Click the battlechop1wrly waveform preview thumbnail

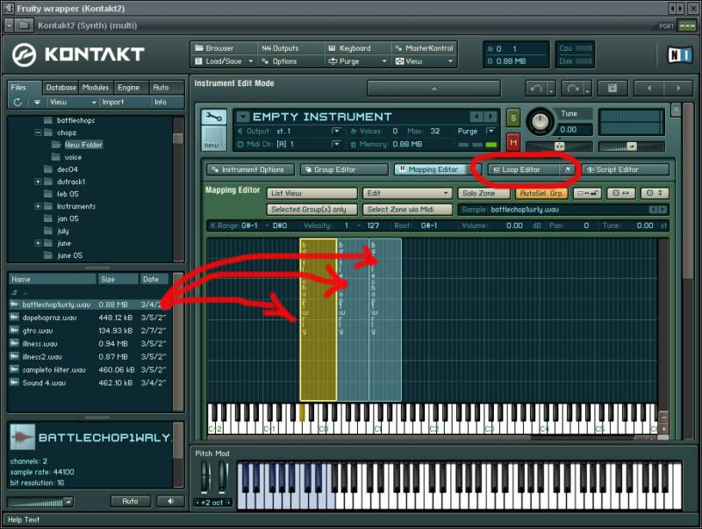(x=22, y=437)
